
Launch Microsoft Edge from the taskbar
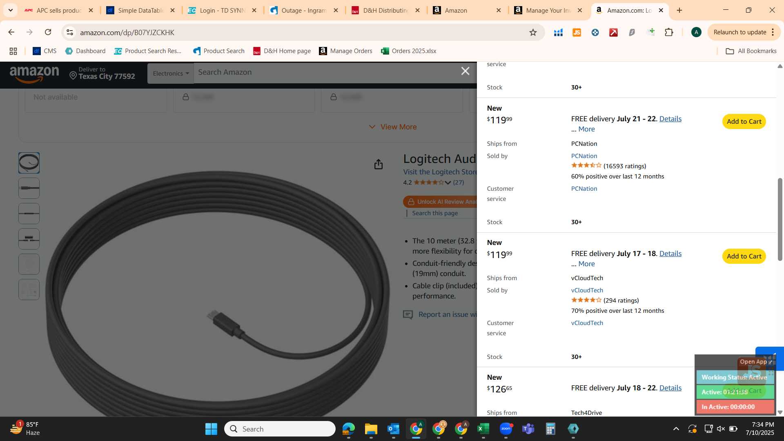[x=349, y=429]
